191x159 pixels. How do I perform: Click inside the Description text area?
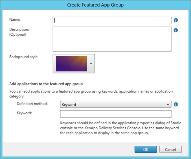[x=112, y=39]
